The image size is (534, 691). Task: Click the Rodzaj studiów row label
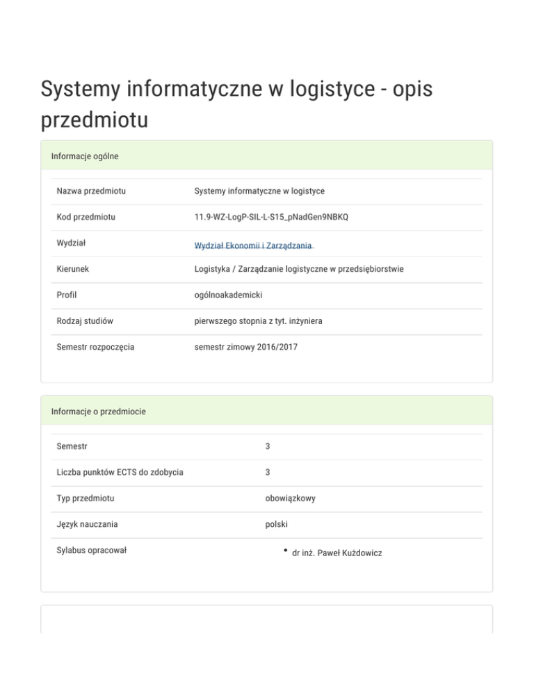(85, 321)
